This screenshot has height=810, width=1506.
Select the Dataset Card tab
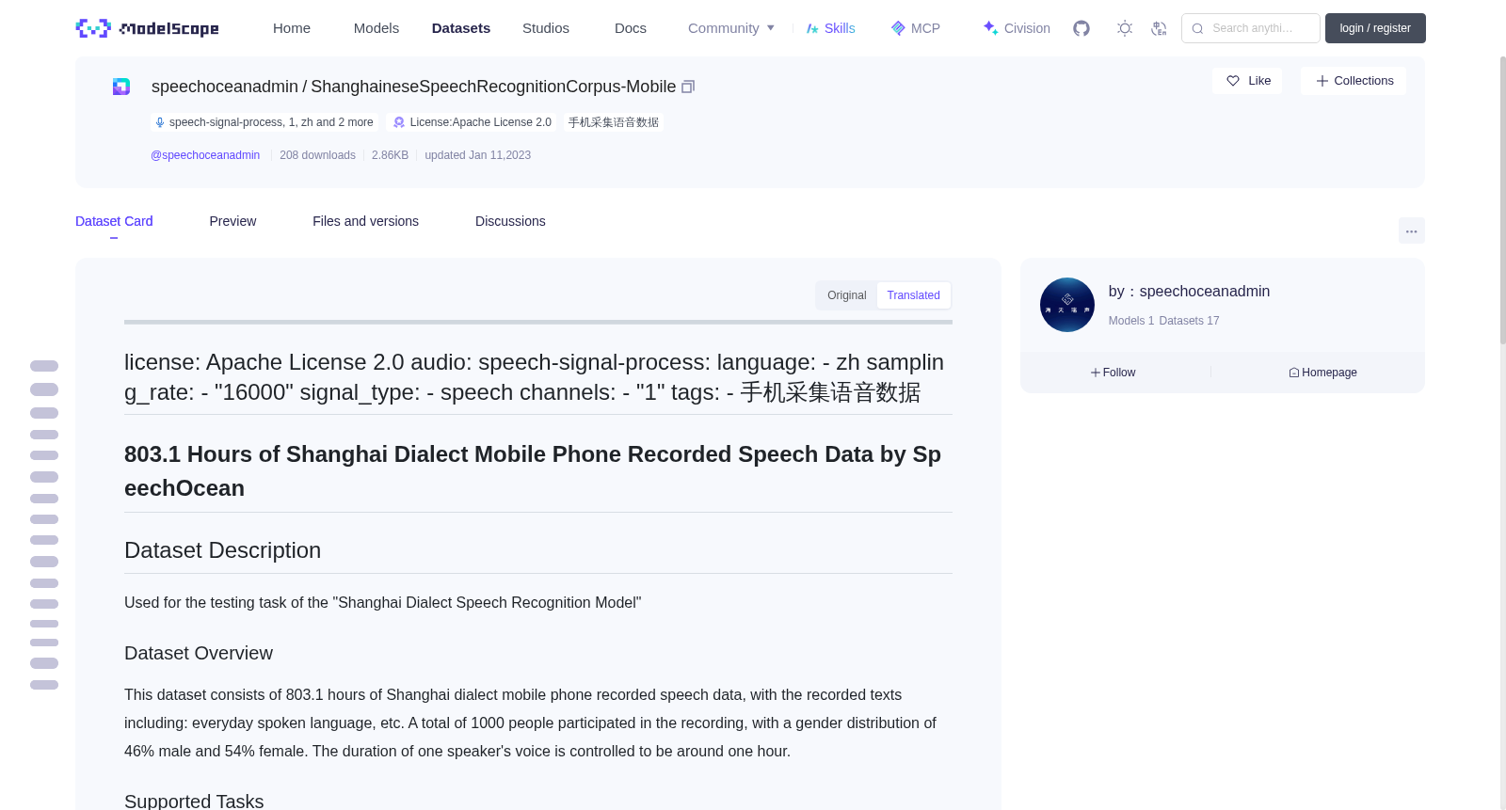114,221
